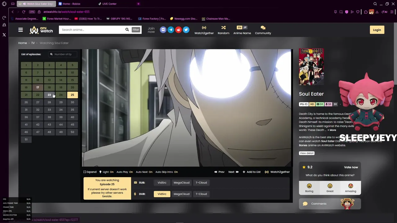Open the browser tab search icon
This screenshot has width=397, height=223.
tap(375, 4)
